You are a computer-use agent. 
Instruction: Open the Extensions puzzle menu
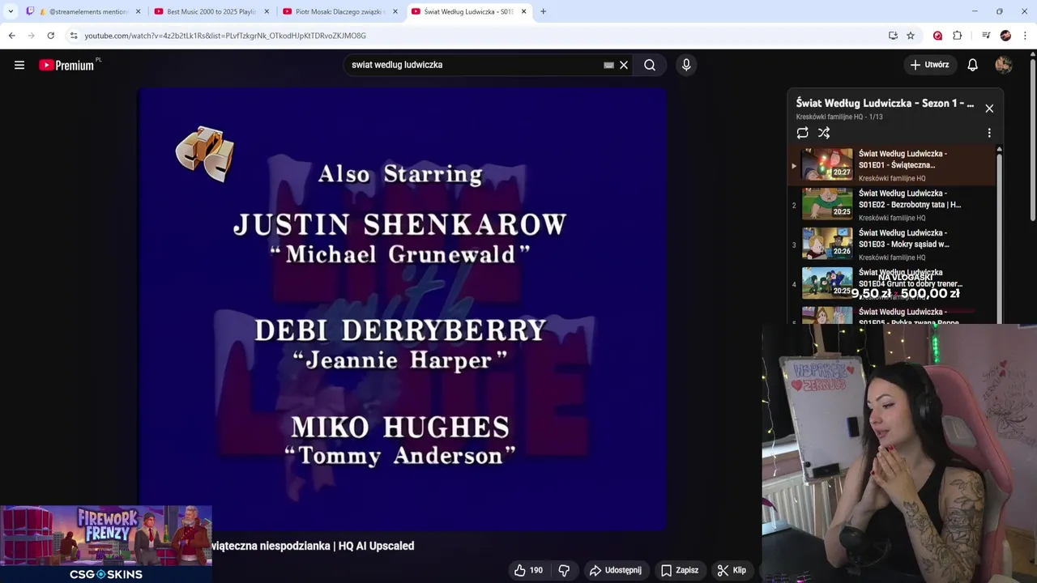(957, 36)
